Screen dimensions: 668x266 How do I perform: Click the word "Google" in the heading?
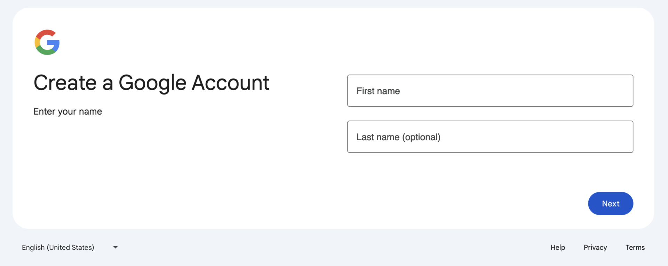(x=152, y=83)
